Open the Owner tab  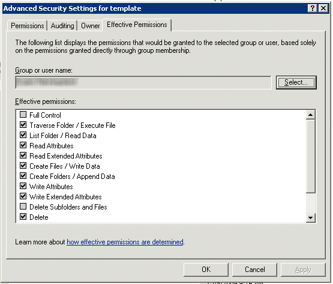coord(90,26)
